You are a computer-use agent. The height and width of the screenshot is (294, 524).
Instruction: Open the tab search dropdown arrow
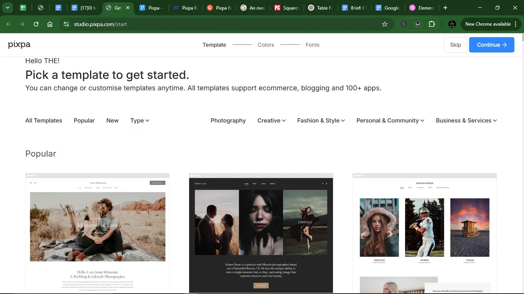7,8
